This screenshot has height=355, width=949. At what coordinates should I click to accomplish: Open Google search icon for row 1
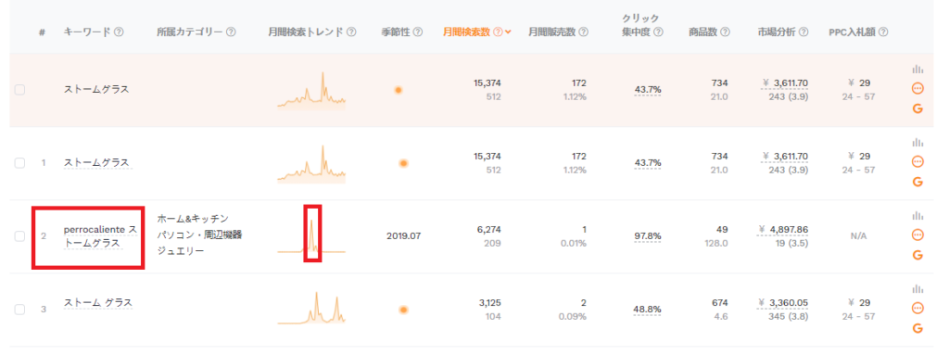pyautogui.click(x=917, y=182)
